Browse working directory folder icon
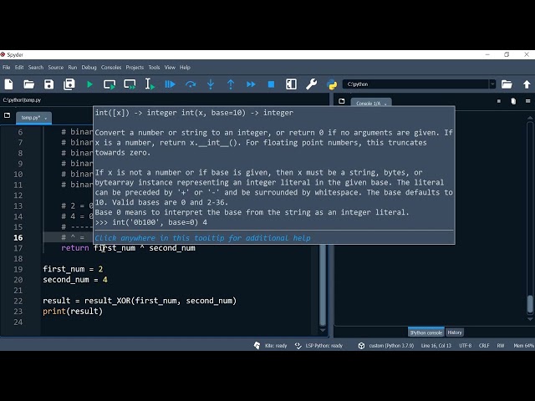The height and width of the screenshot is (401, 535). click(x=507, y=84)
